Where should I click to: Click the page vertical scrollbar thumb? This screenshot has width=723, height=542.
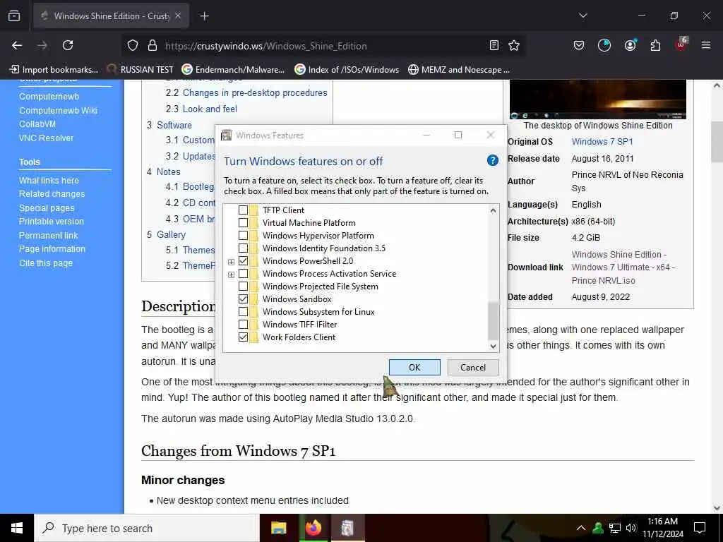point(717,141)
